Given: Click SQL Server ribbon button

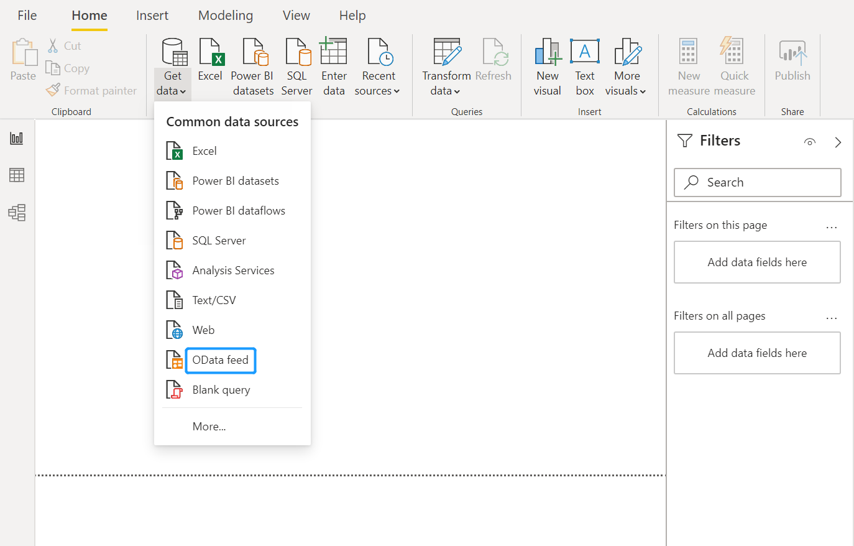Looking at the screenshot, I should [x=297, y=67].
